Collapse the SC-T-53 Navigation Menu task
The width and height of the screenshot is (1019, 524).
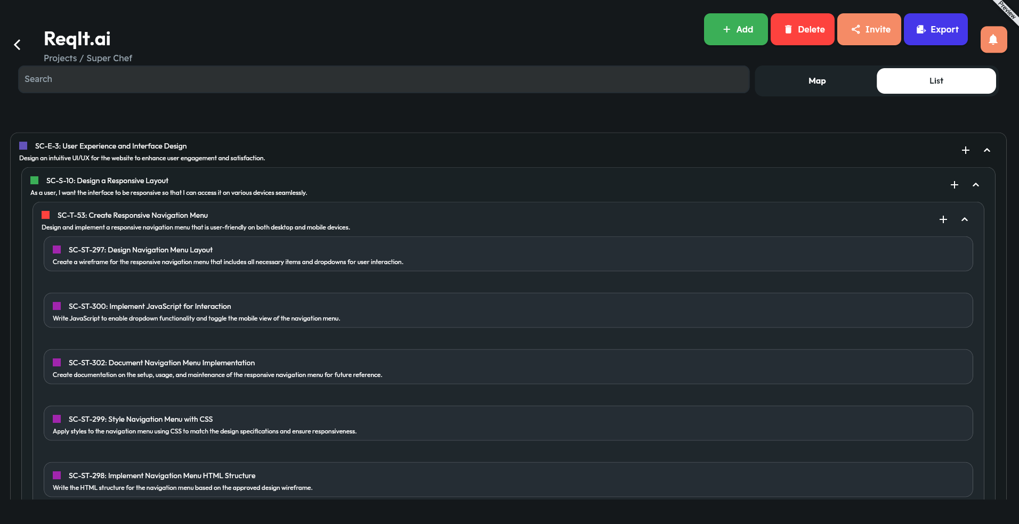(x=964, y=219)
